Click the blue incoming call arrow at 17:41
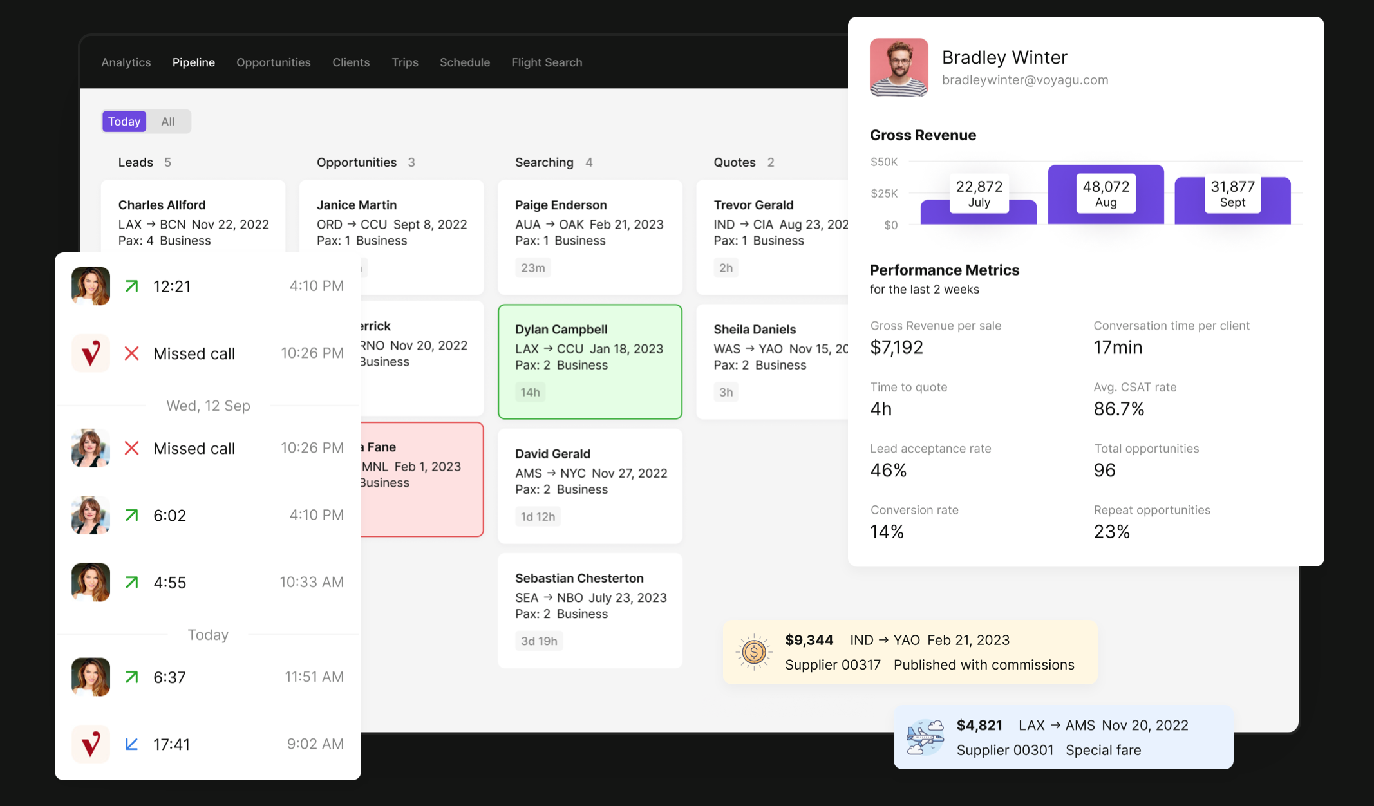 pyautogui.click(x=132, y=744)
